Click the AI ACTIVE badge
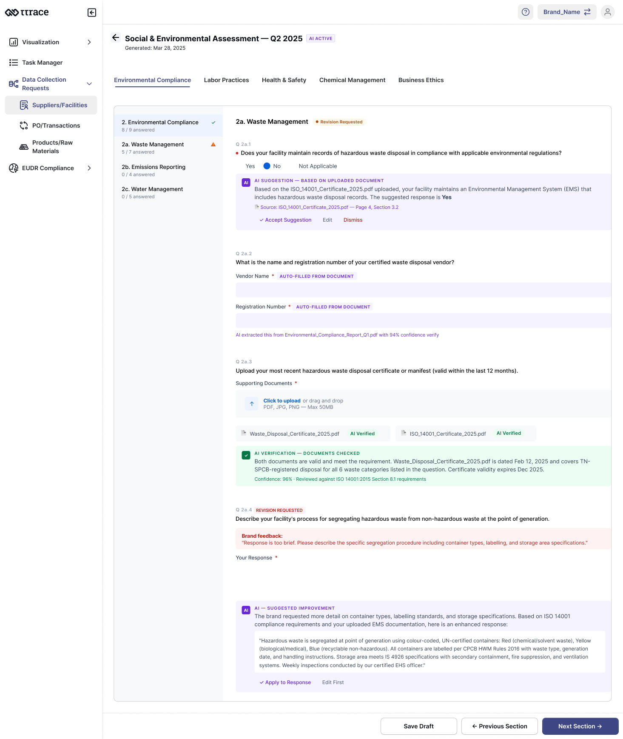This screenshot has height=739, width=623. click(x=321, y=38)
